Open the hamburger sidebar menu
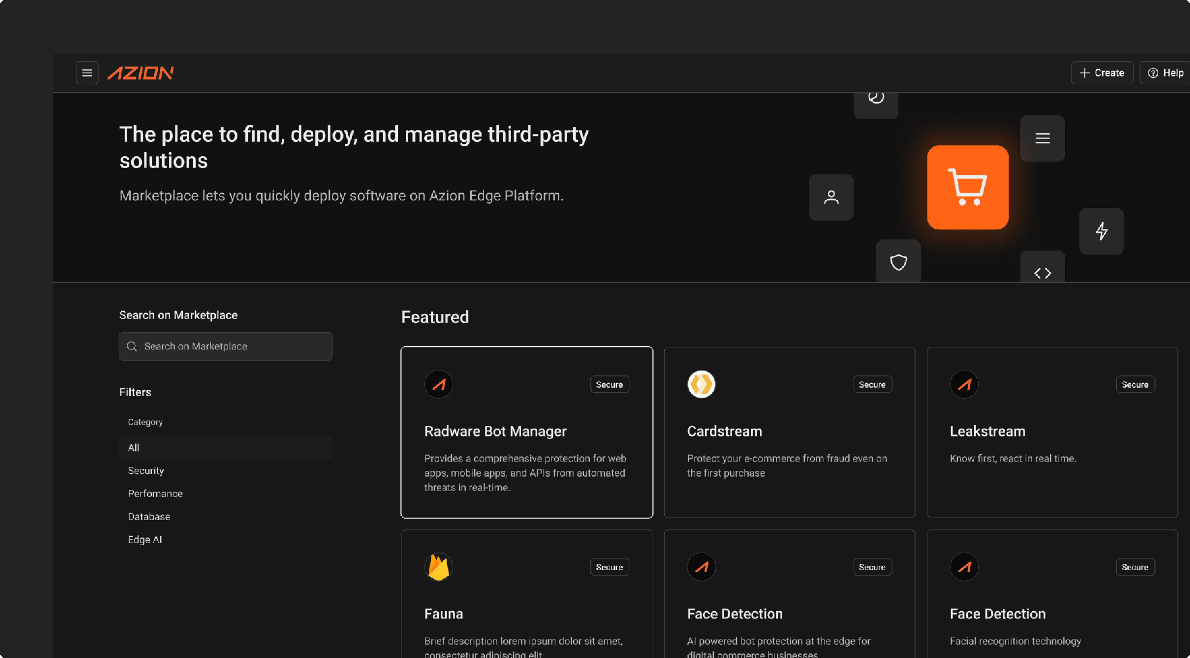1190x658 pixels. pos(87,73)
